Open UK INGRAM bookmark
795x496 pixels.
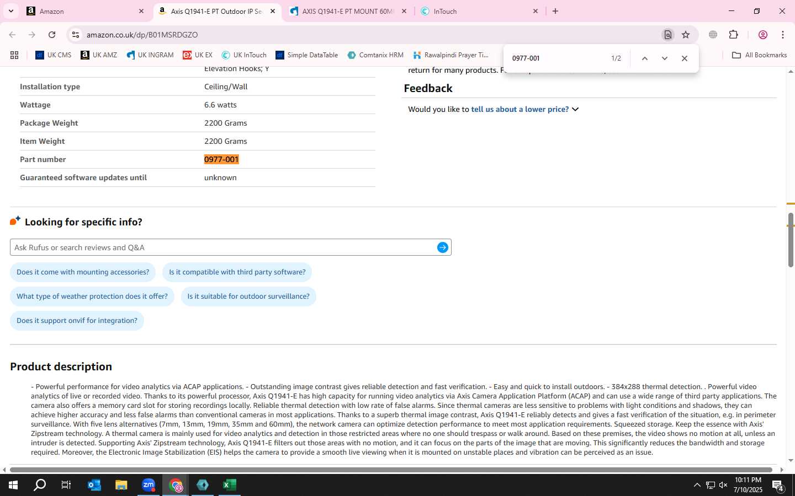click(150, 55)
